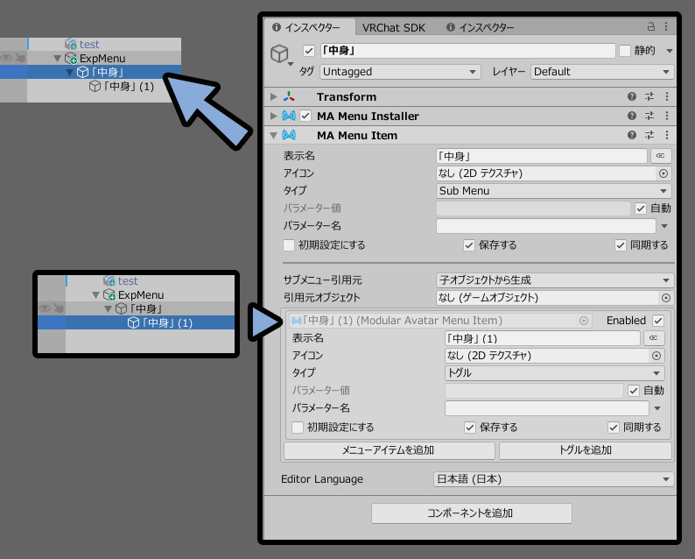Open Transform preset settings icon
The width and height of the screenshot is (695, 559).
[649, 96]
